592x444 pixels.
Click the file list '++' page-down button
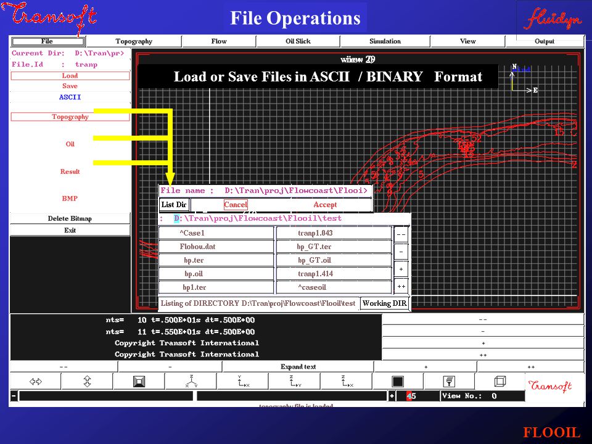click(x=401, y=287)
